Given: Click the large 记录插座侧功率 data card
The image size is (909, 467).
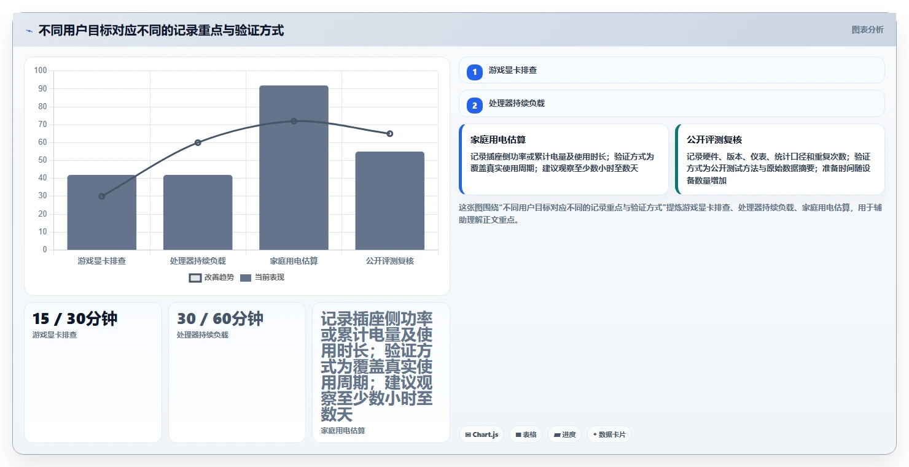Looking at the screenshot, I should (x=381, y=372).
